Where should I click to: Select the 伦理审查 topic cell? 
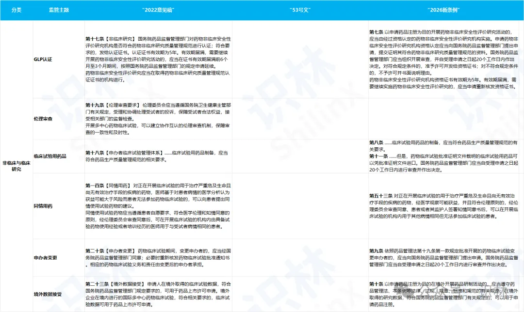[43, 118]
